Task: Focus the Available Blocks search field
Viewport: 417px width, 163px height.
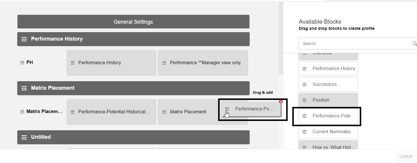Action: [x=355, y=44]
